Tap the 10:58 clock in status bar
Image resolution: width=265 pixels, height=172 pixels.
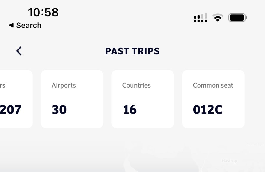click(x=43, y=12)
